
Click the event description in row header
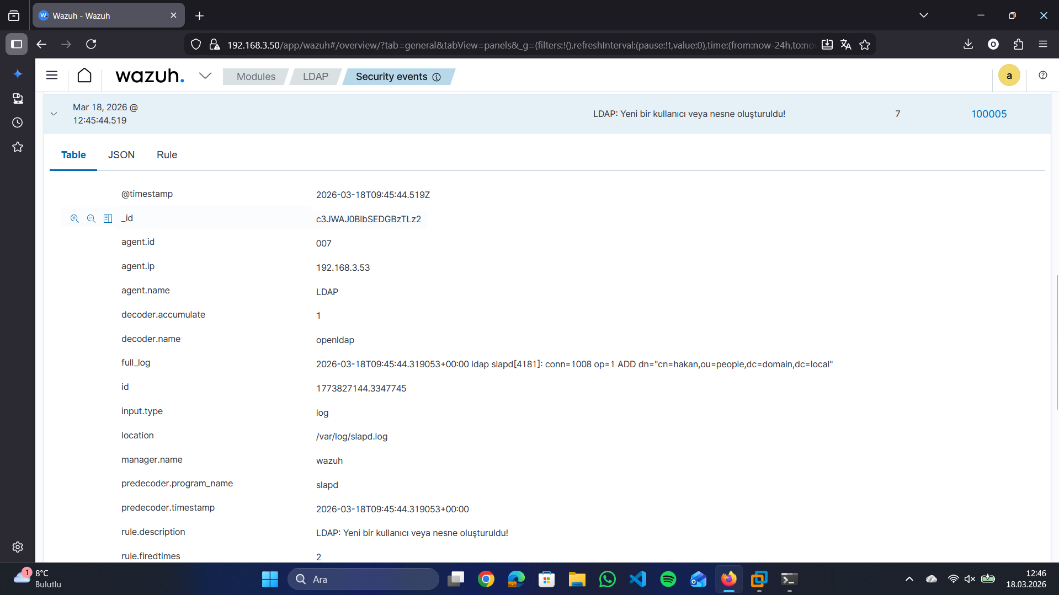pos(689,114)
